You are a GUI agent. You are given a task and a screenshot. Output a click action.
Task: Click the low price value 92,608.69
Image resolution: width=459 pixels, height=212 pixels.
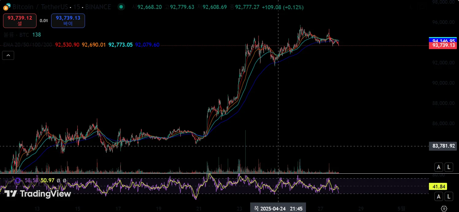[x=215, y=7]
